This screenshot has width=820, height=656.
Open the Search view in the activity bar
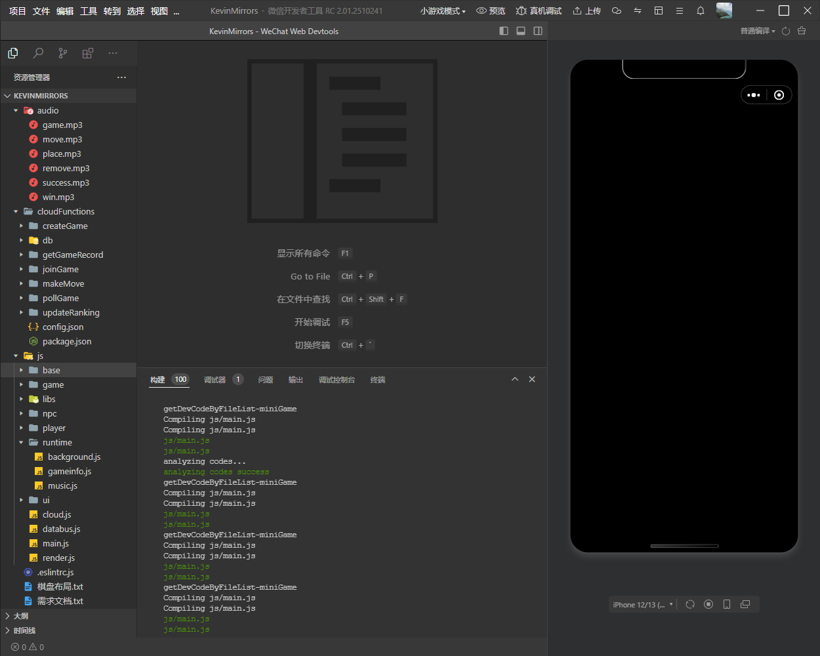point(37,53)
